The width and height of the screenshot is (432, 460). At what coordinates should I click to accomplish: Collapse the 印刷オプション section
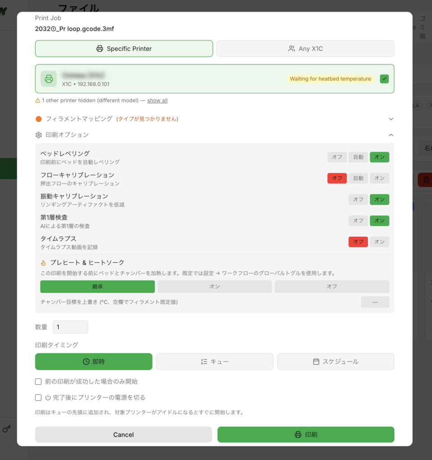coord(391,135)
